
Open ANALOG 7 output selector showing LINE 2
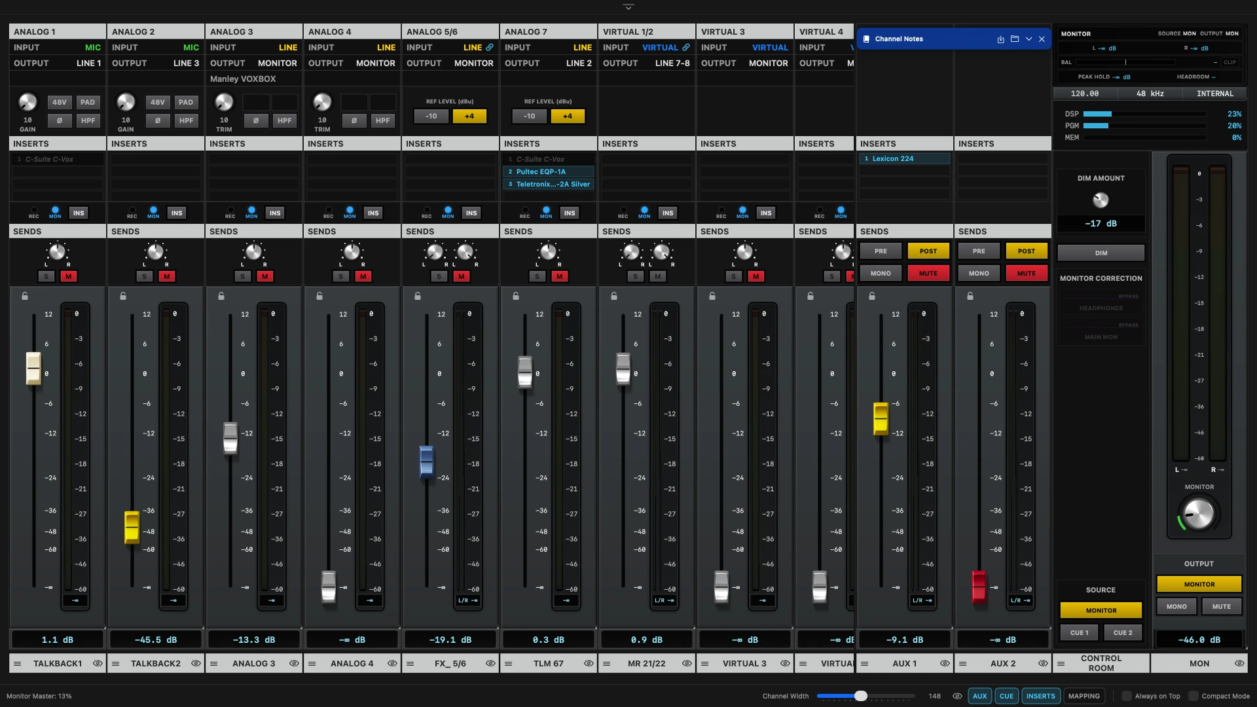coord(579,63)
